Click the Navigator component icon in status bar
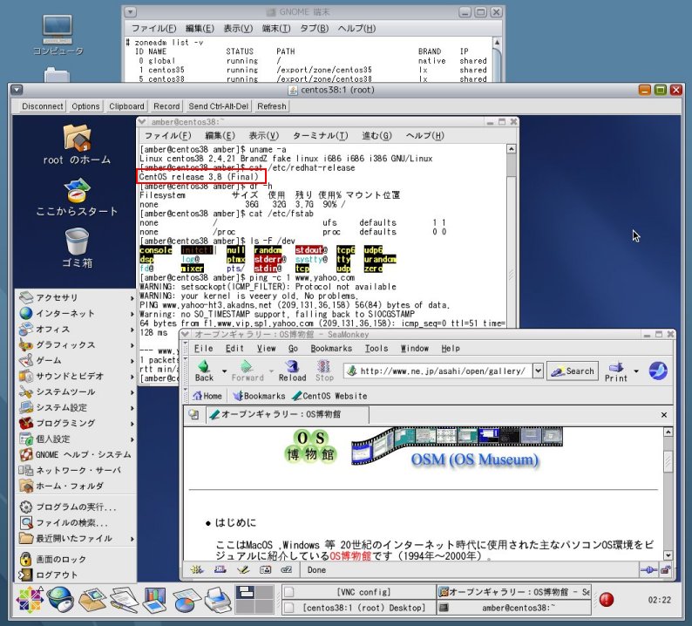Viewport: 692px width, 626px height. [197, 570]
